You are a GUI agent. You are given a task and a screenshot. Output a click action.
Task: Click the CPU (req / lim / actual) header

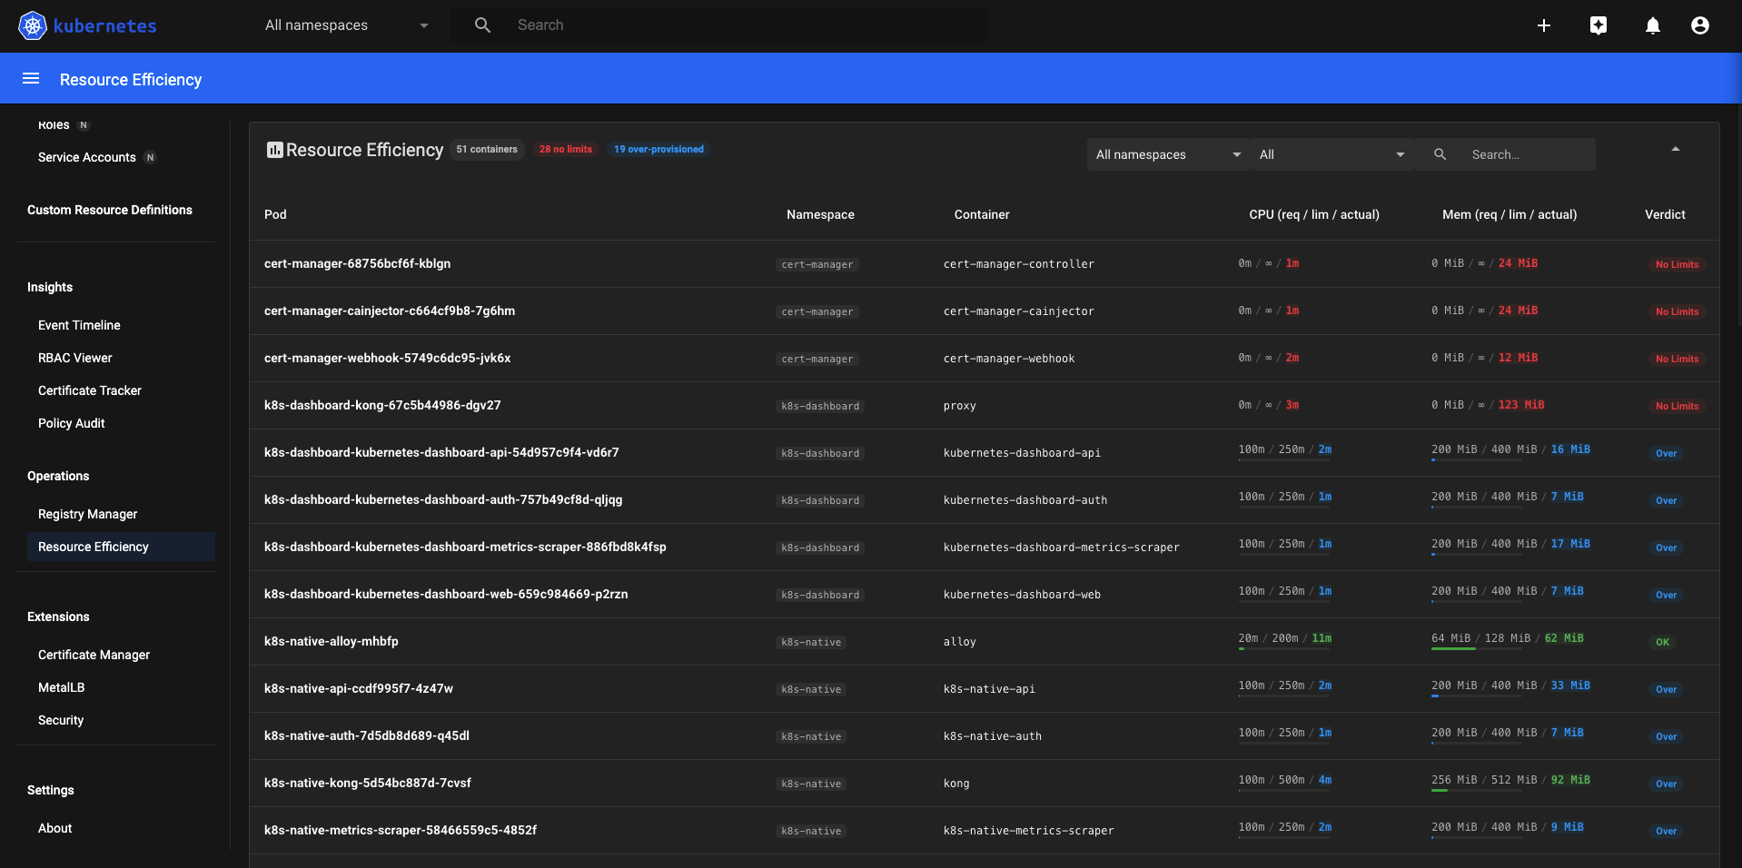pos(1314,214)
